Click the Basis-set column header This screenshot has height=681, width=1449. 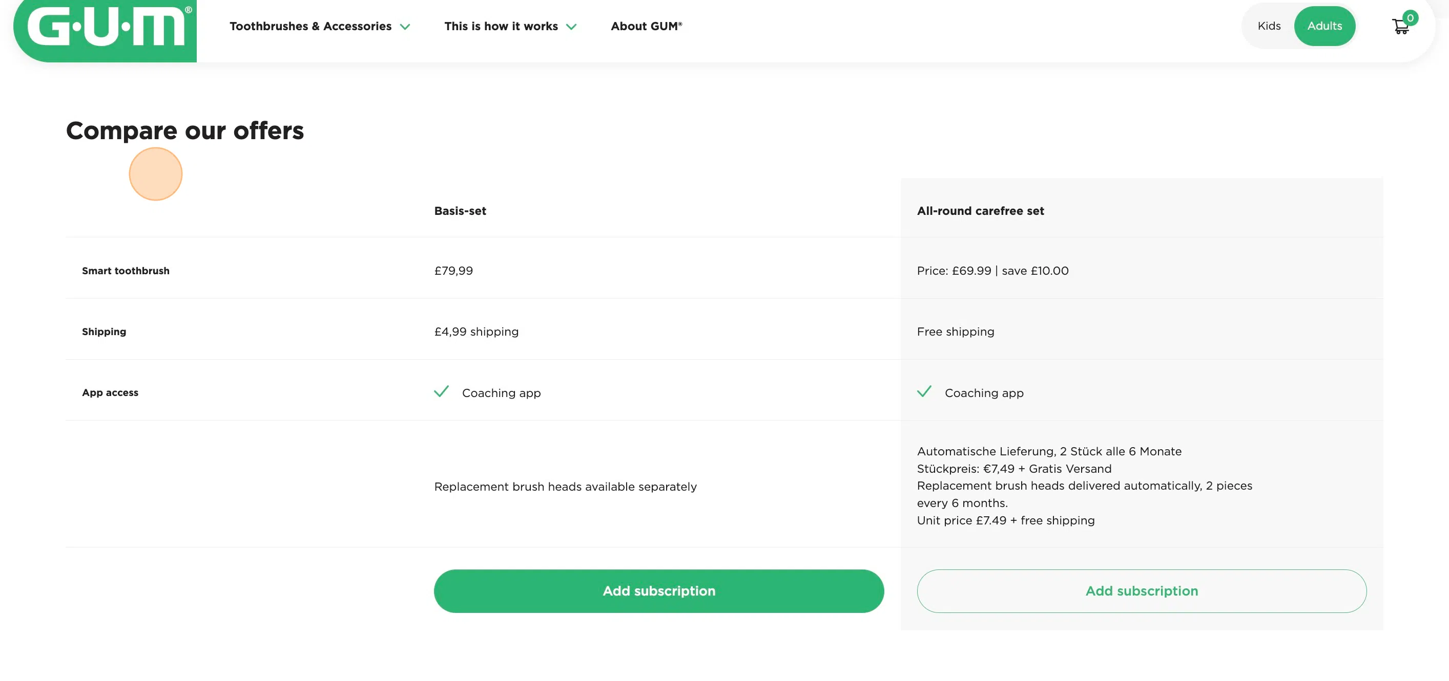point(460,211)
